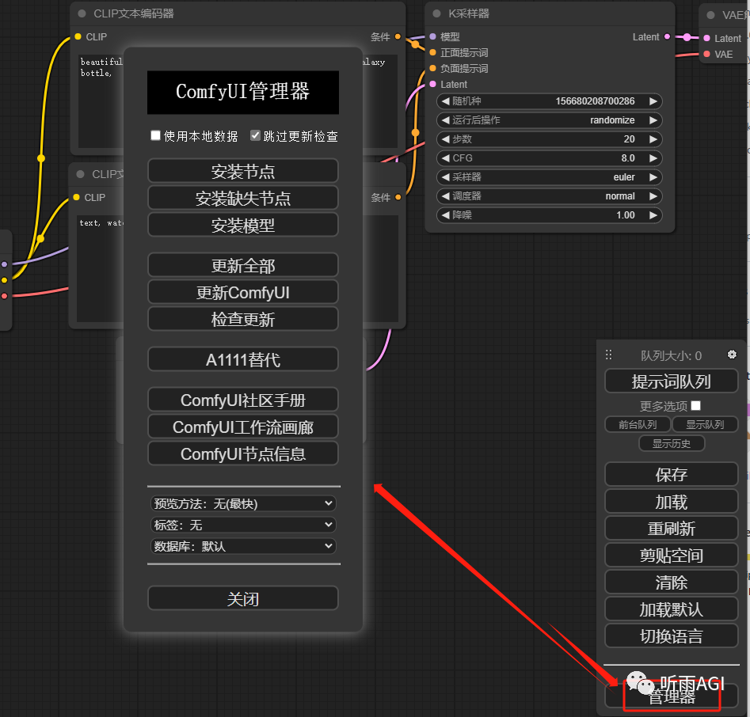
Task: Click the Latent output port of K采样器
Action: (x=668, y=36)
